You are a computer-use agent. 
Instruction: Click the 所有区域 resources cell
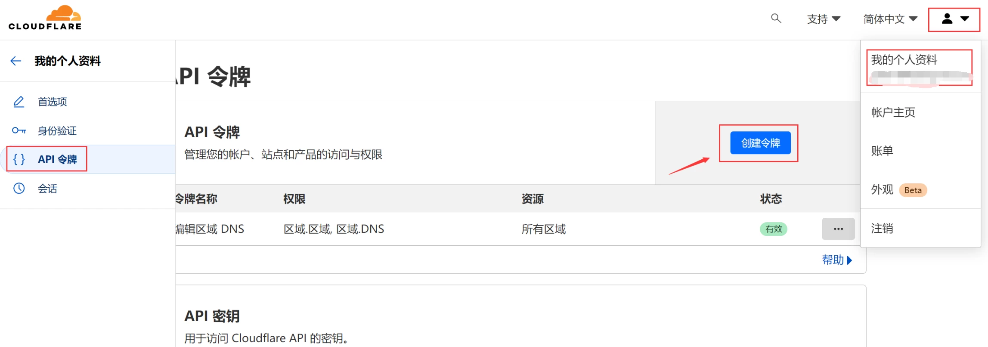pyautogui.click(x=544, y=229)
